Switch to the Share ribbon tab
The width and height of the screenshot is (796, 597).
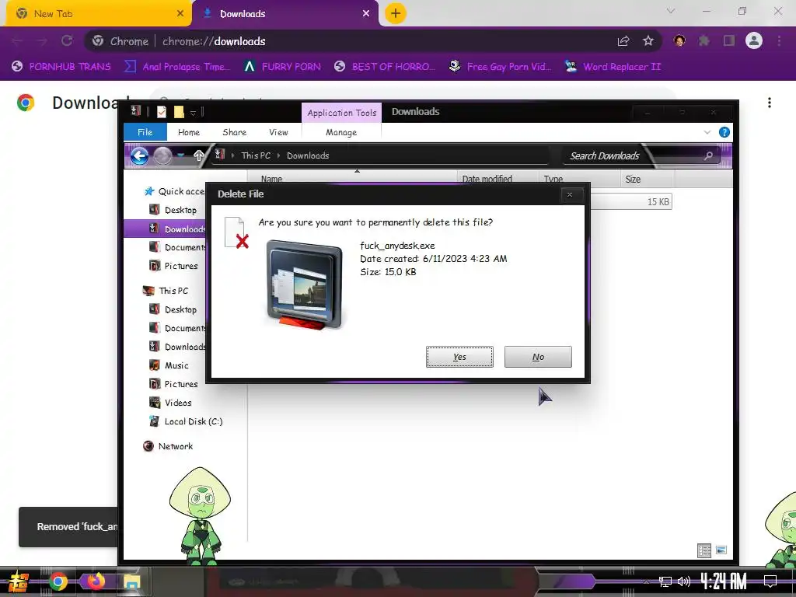click(235, 132)
